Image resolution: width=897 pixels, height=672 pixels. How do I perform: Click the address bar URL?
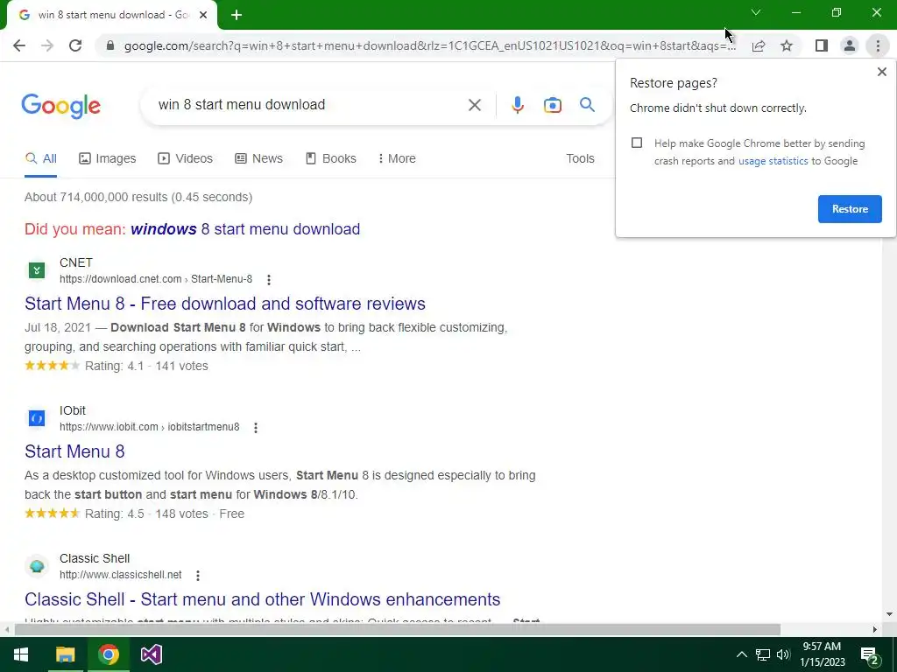(x=429, y=45)
